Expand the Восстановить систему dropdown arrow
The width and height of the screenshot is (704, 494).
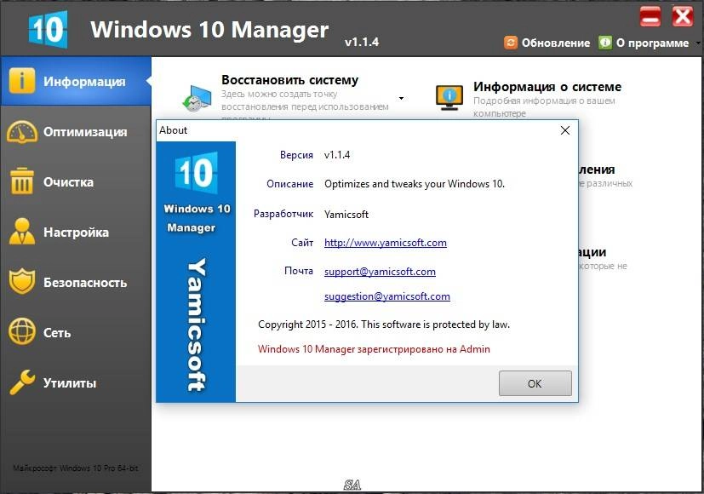click(402, 98)
